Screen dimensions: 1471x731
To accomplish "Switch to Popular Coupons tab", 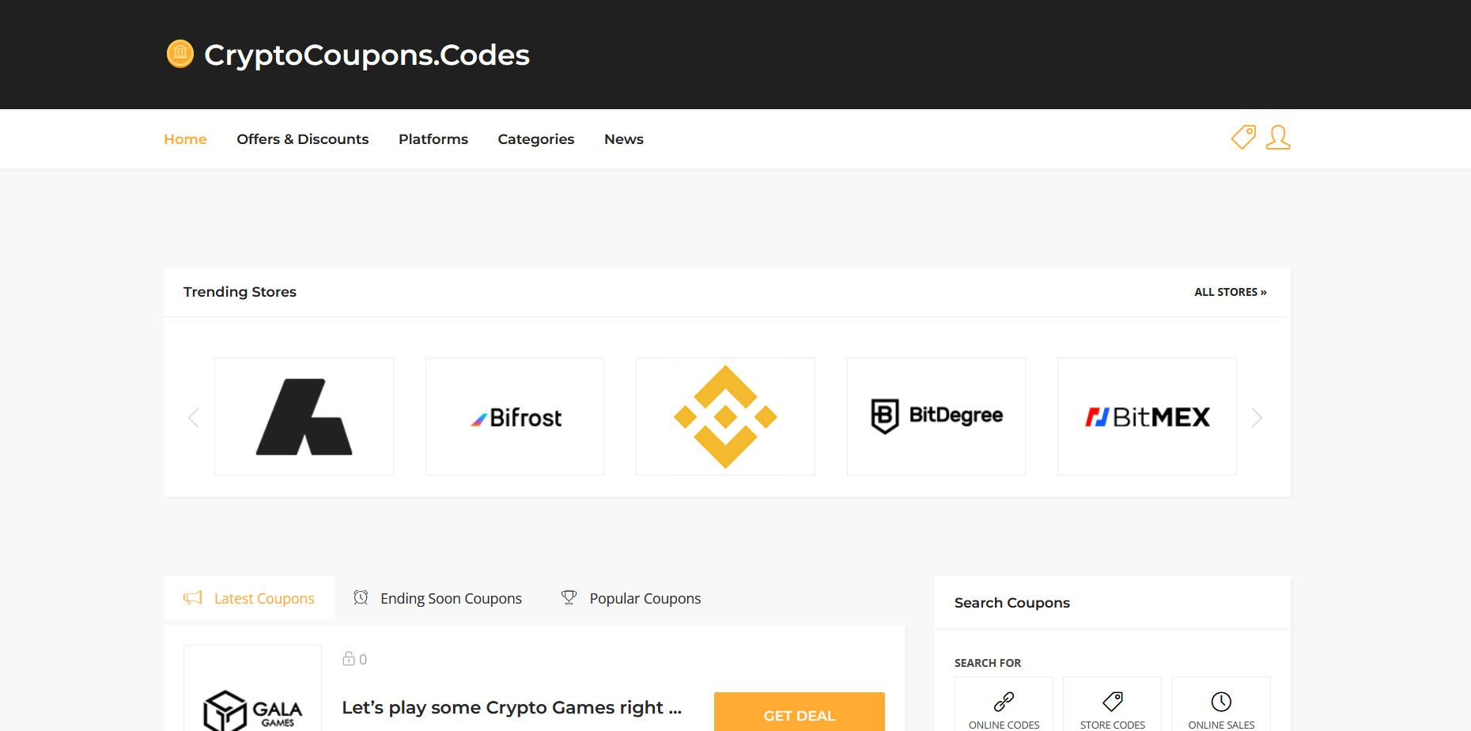I will pos(631,598).
